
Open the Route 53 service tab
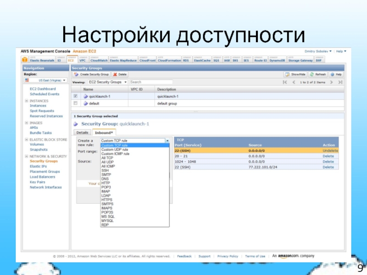(x=260, y=60)
